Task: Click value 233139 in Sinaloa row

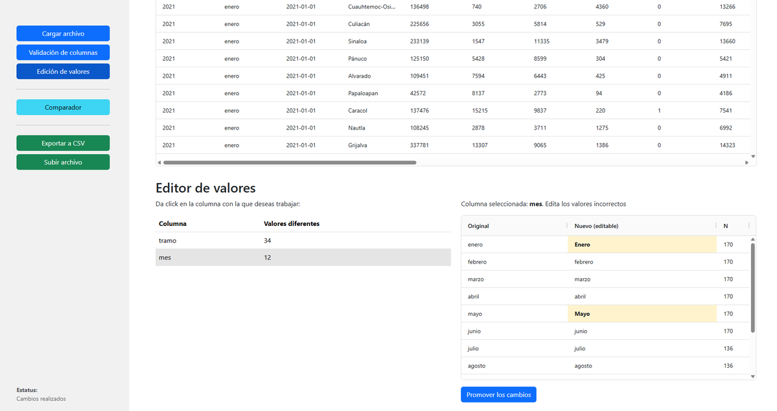Action: pos(419,41)
